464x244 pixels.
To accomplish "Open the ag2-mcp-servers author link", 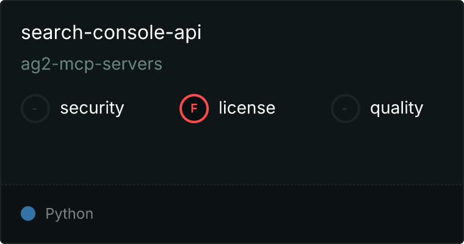I will [92, 64].
